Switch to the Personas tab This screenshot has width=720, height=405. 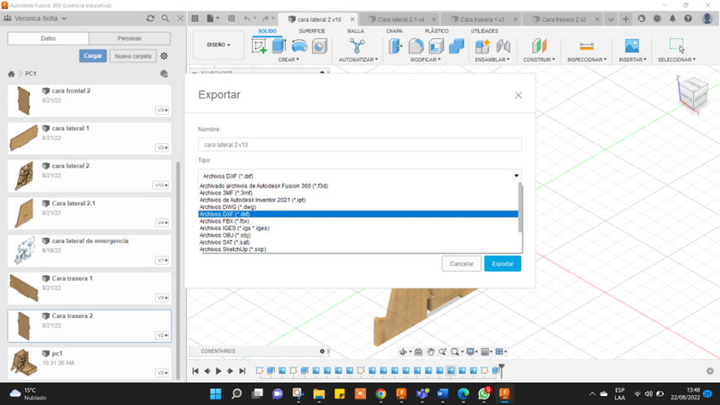pyautogui.click(x=129, y=38)
